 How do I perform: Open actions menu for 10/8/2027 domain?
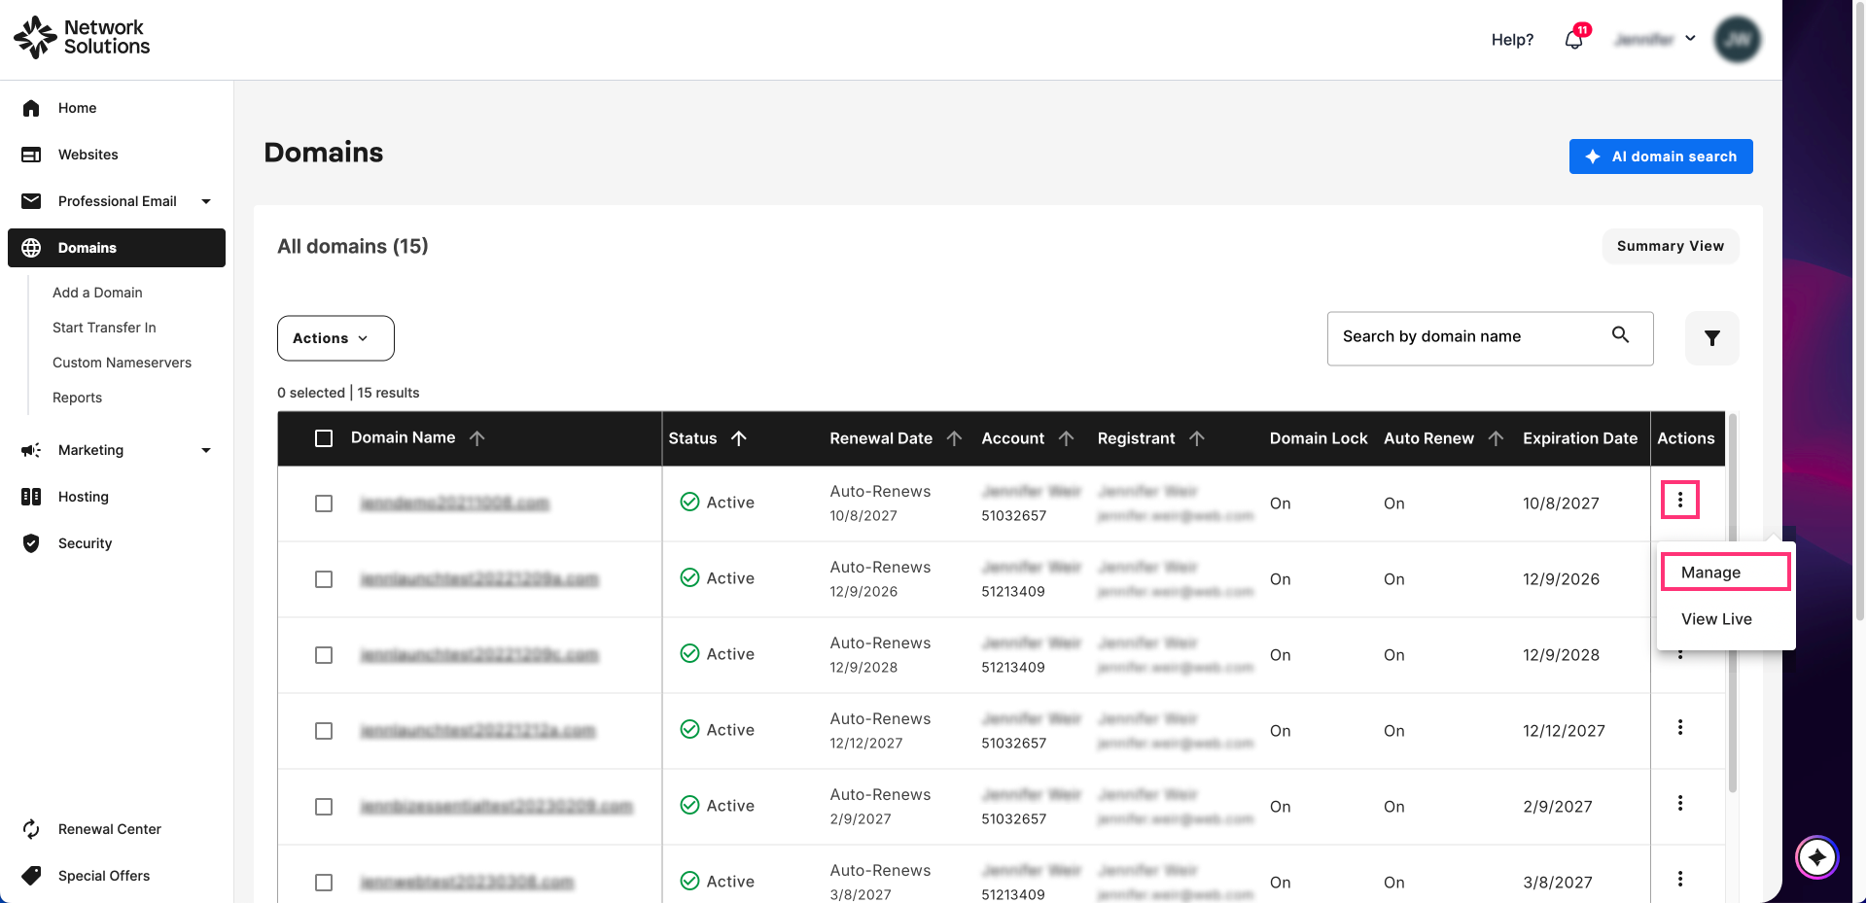pos(1680,500)
